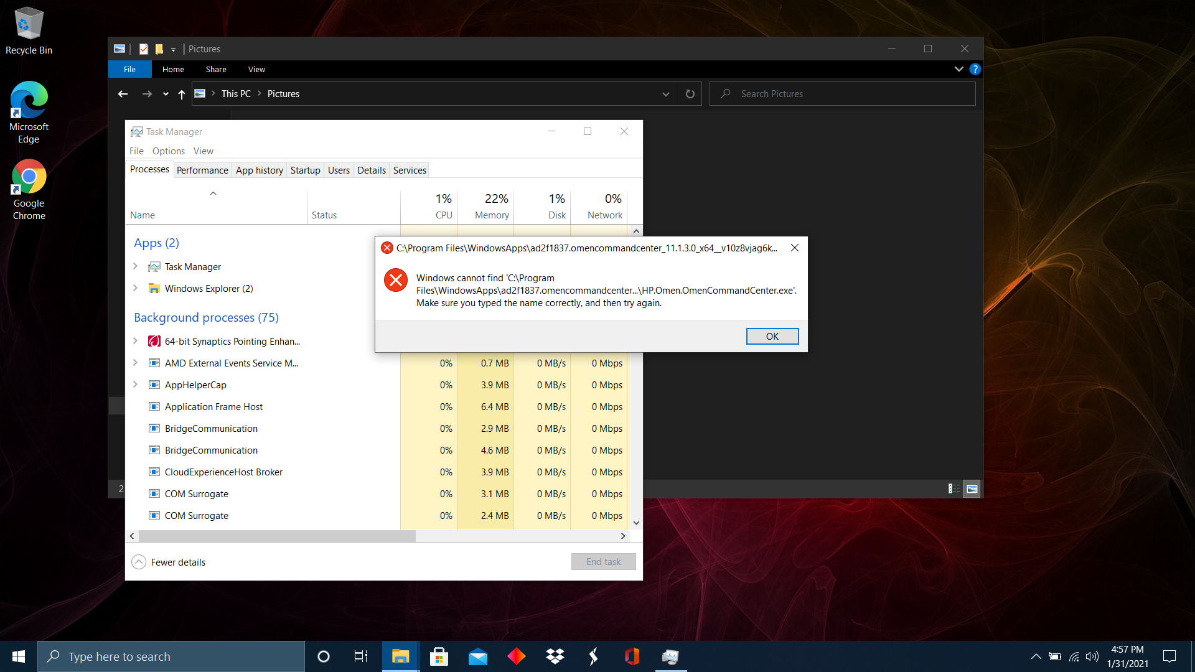Expand the Windows Explorer (2) process group
The image size is (1195, 672).
135,288
